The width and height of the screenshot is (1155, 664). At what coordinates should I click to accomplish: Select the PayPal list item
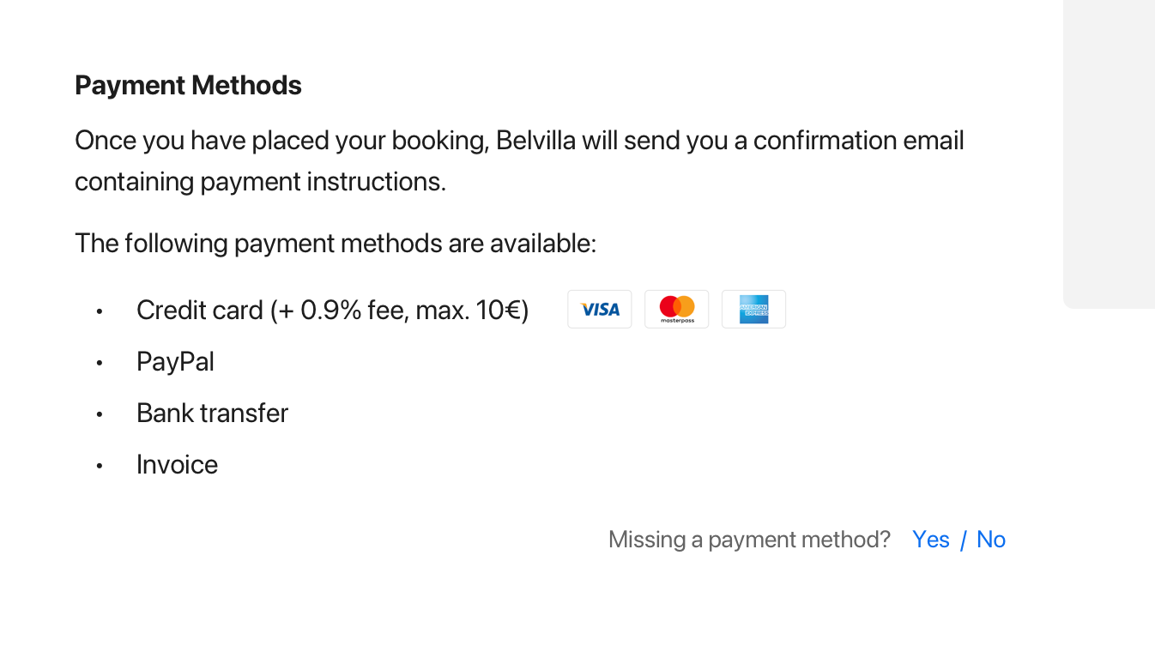(x=175, y=362)
